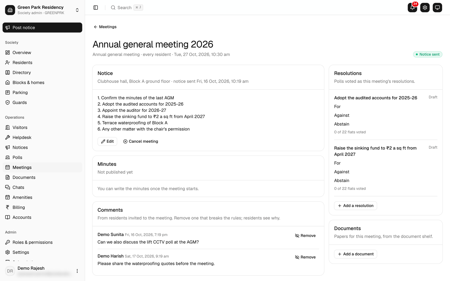
Task: Open the Directory section
Action: pyautogui.click(x=42, y=72)
